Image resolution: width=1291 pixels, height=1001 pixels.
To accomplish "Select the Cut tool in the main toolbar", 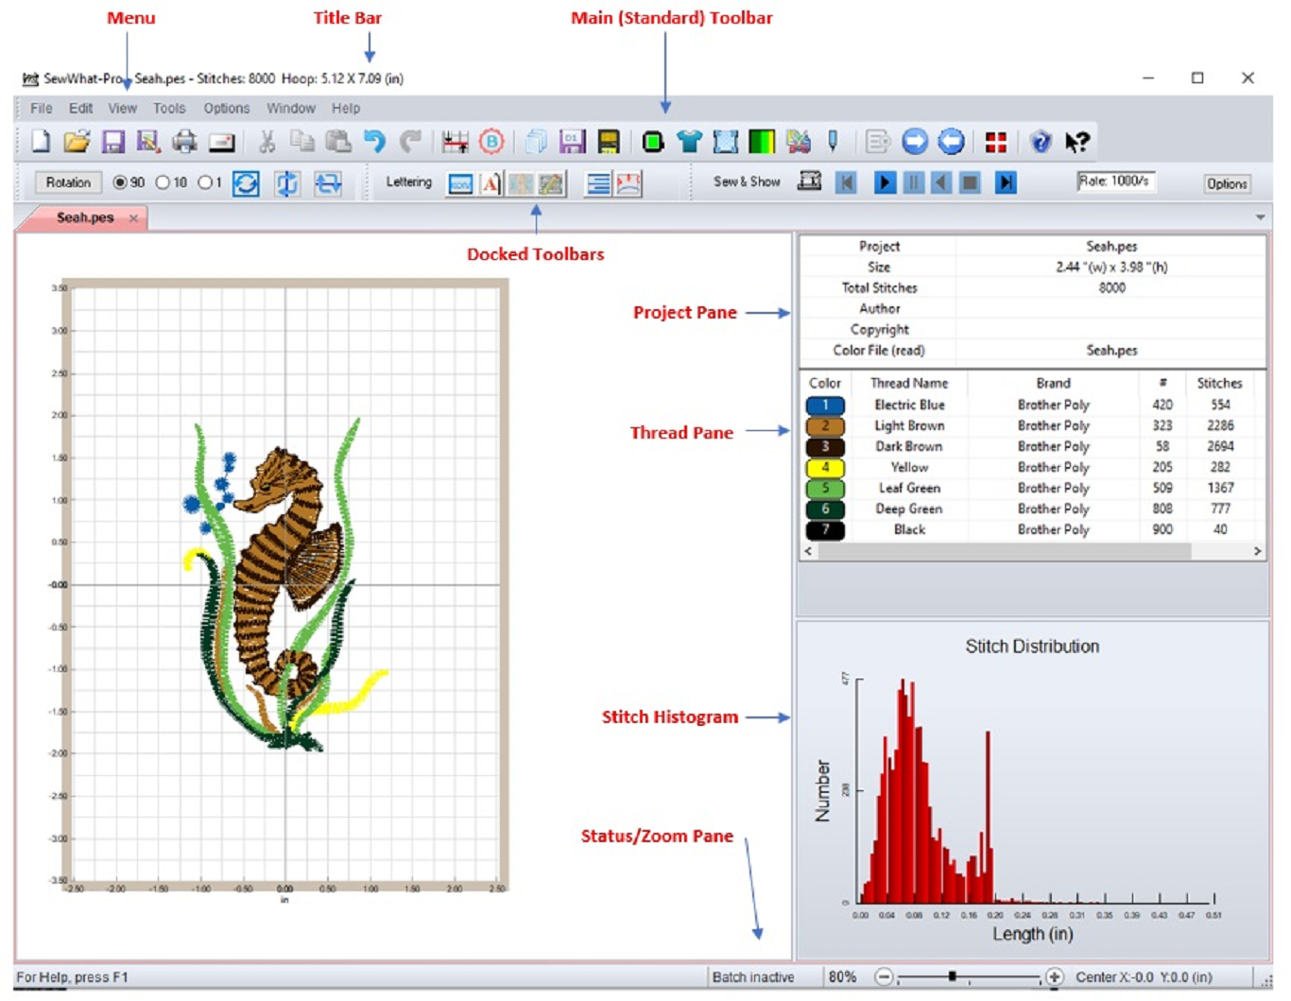I will pyautogui.click(x=267, y=141).
